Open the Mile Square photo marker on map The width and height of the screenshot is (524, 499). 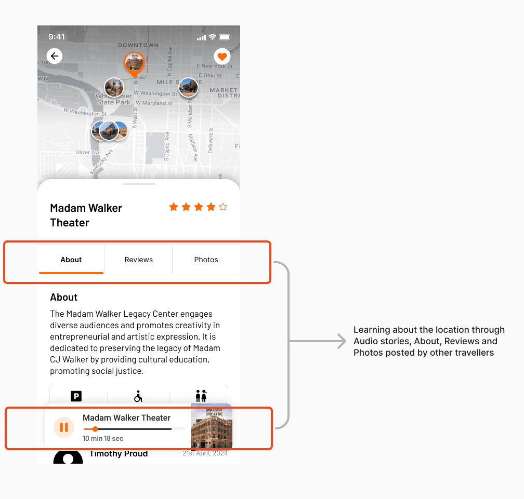coord(189,87)
